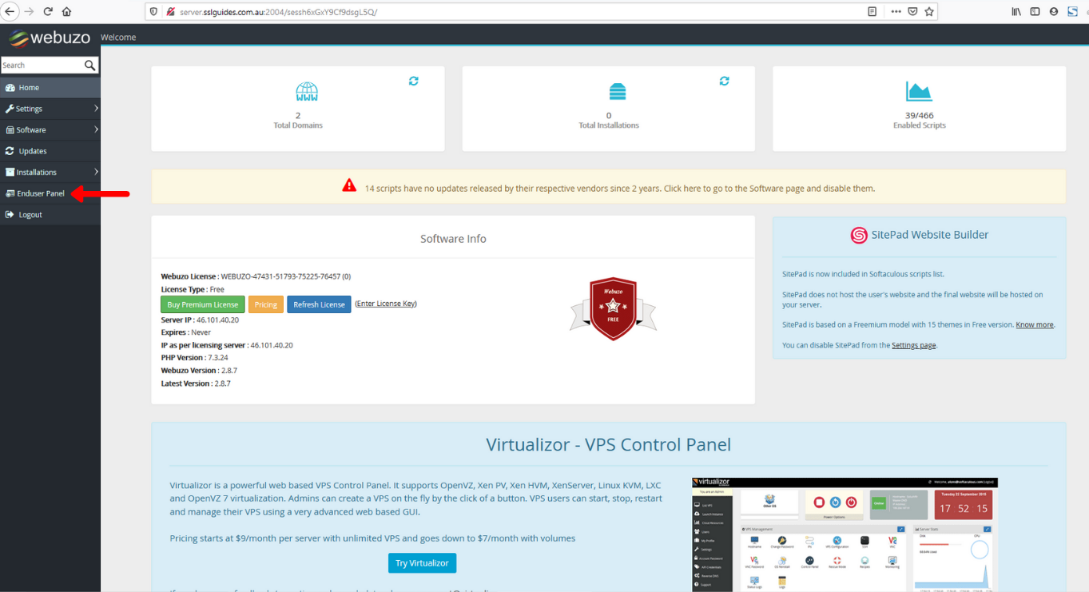Click the Enabled Scripts graph icon

click(x=919, y=92)
